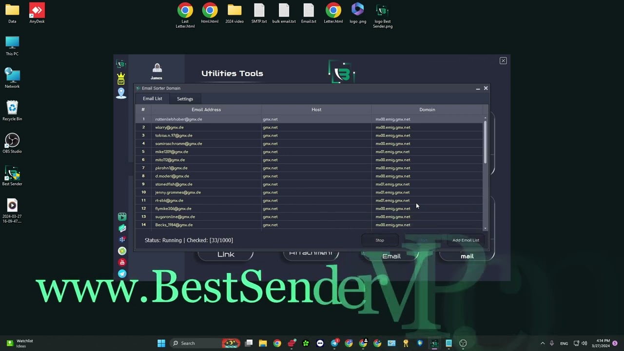Select row samiraschramm@gmx.de
The image size is (624, 351).
[x=309, y=143]
